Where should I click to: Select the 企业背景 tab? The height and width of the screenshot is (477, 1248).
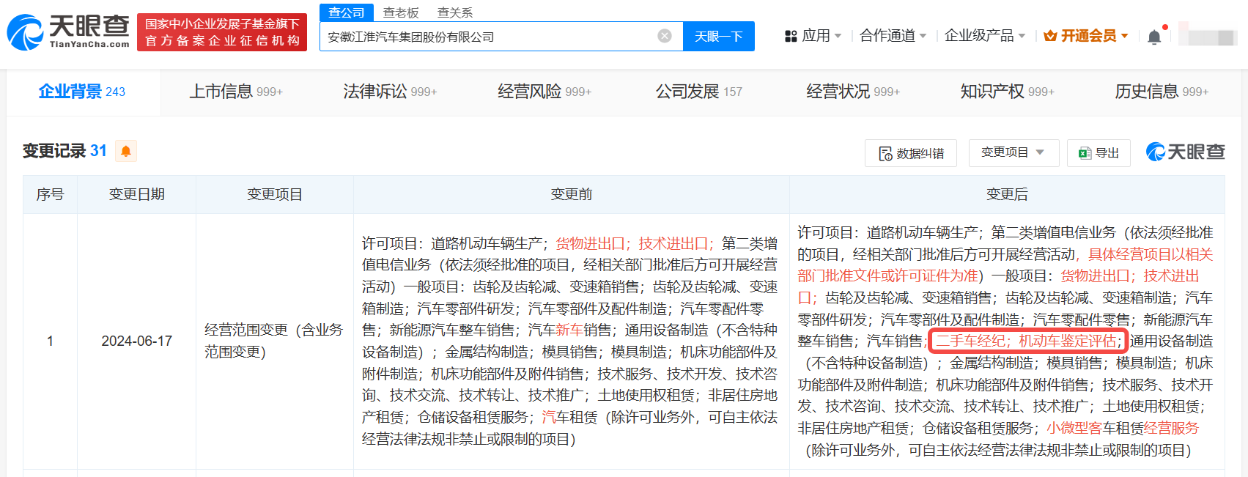coord(82,92)
